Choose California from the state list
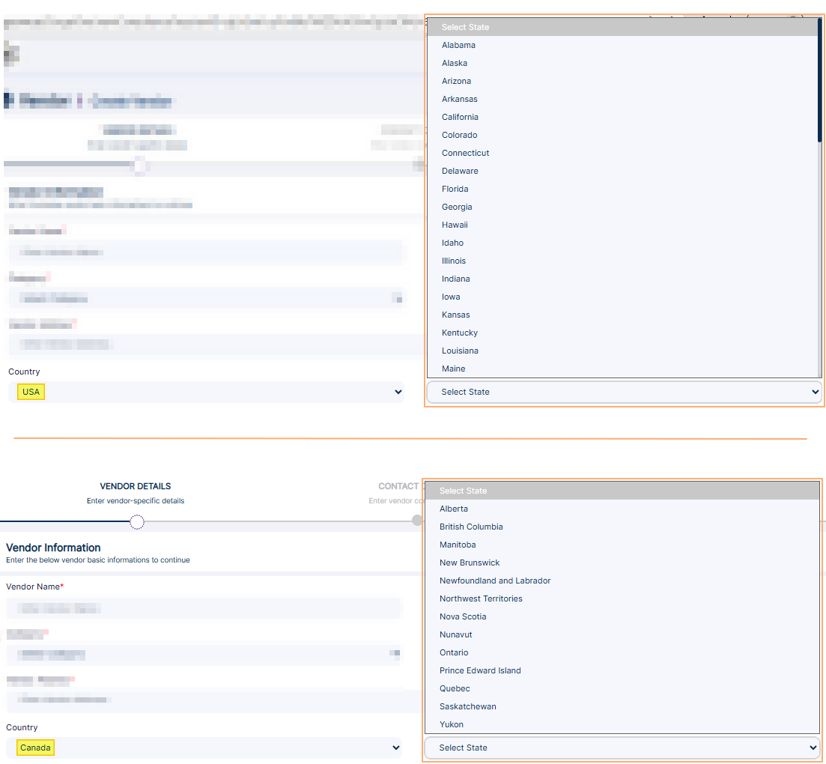Screen dimensions: 826x764 [460, 117]
